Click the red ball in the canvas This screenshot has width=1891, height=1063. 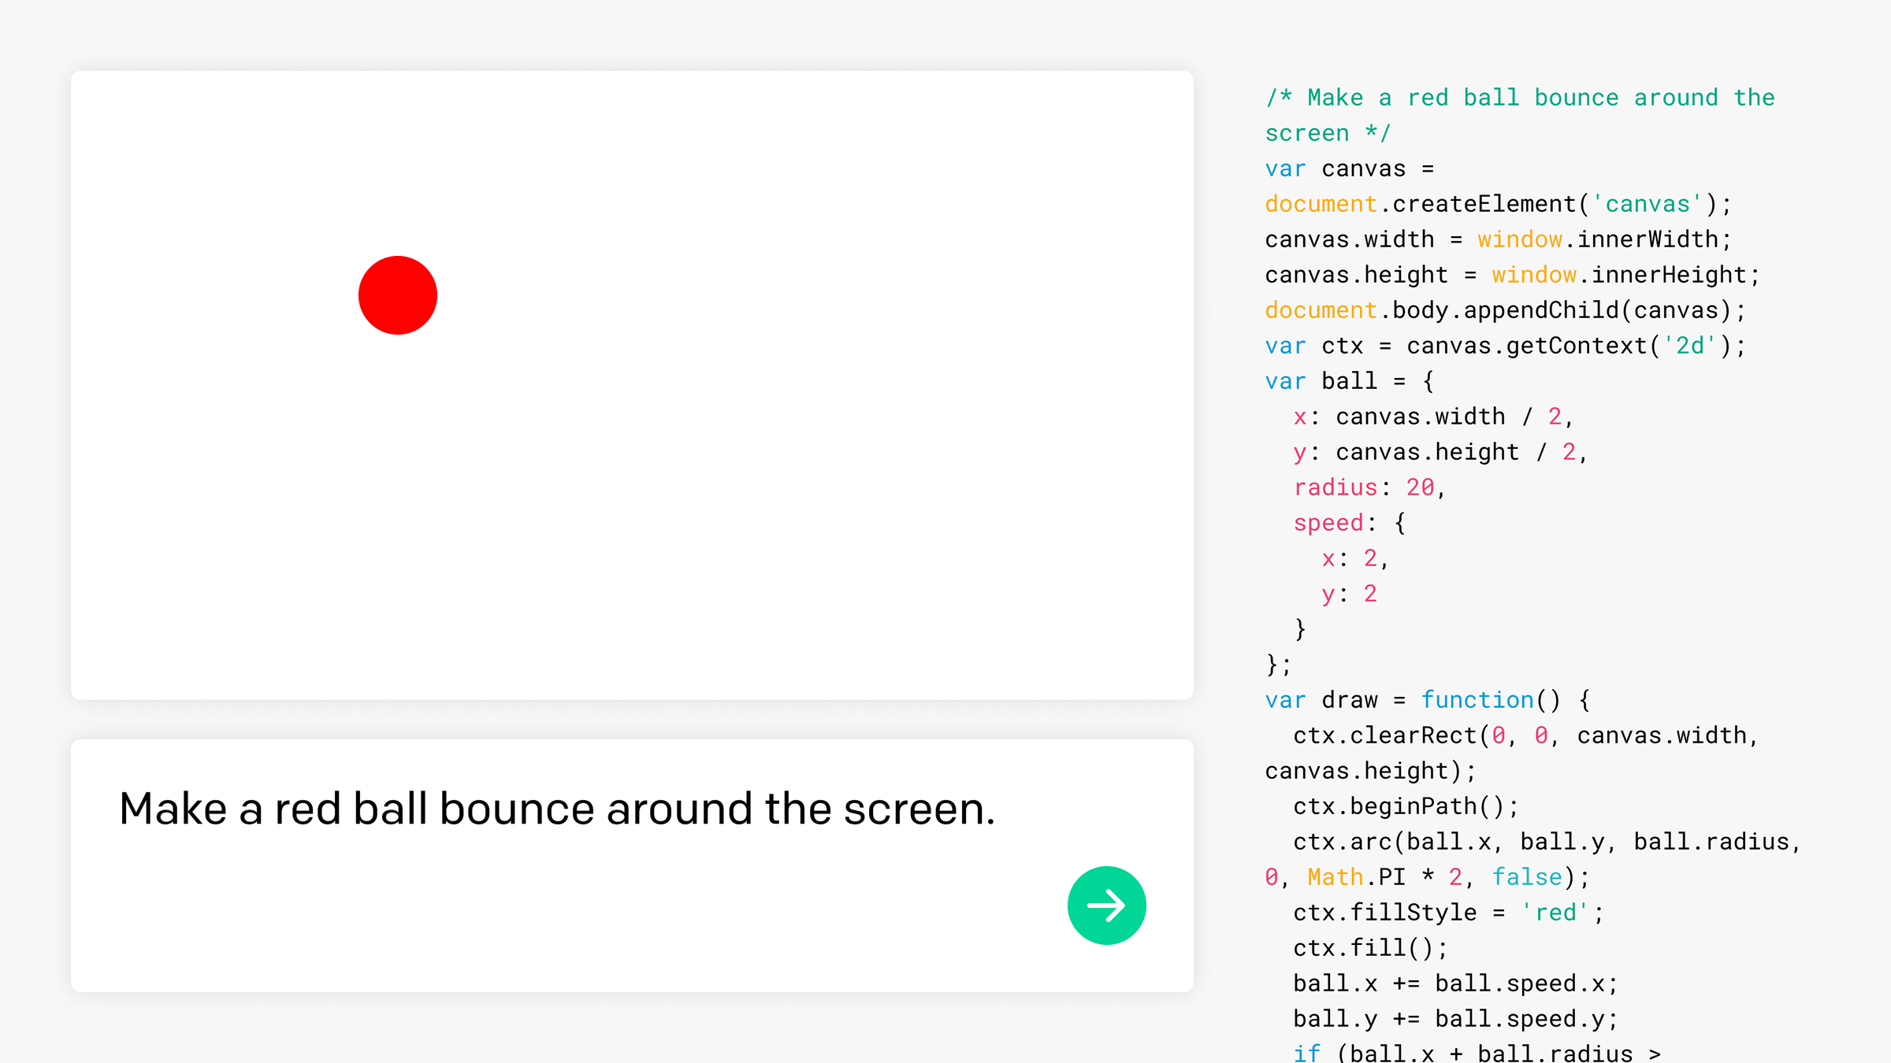pos(398,295)
